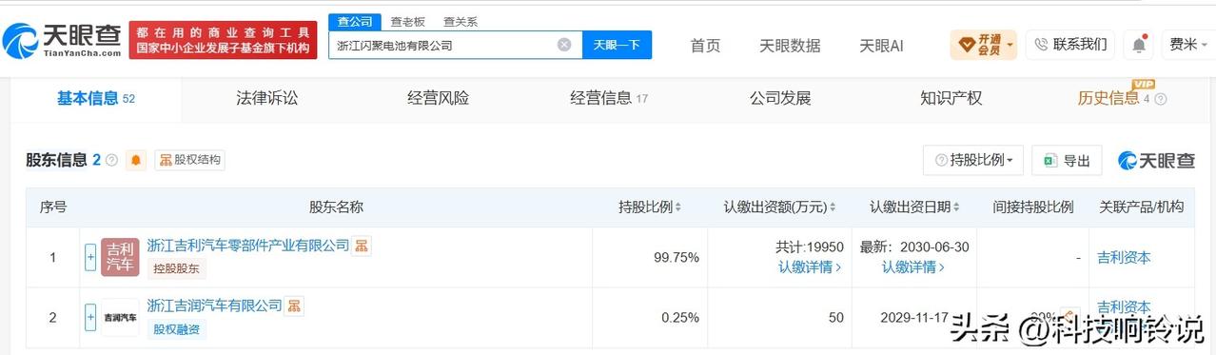Image resolution: width=1216 pixels, height=355 pixels.
Task: Switch to the 经营风险 tab
Action: (439, 98)
